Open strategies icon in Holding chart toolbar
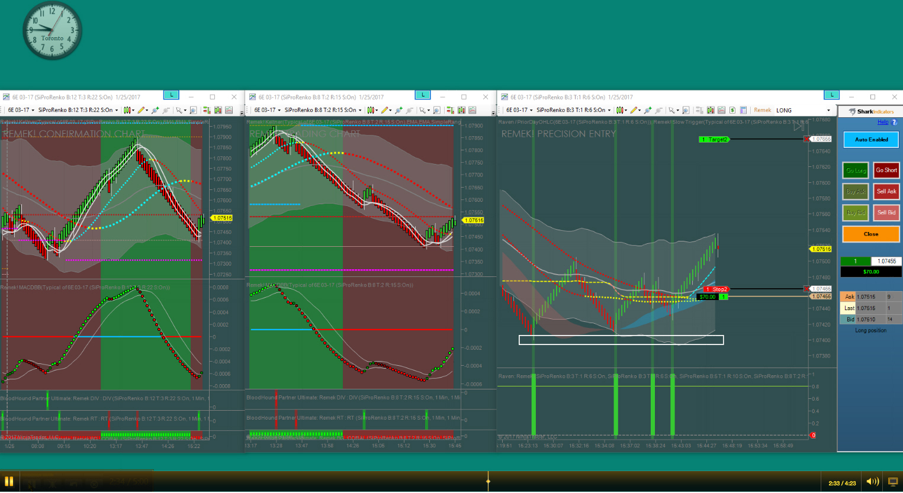 click(x=472, y=110)
